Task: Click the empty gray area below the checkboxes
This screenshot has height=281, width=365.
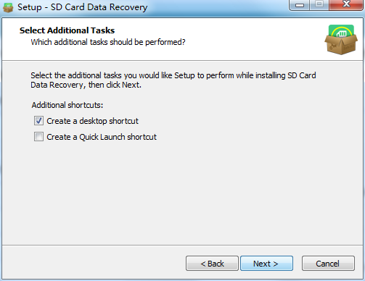Action: coord(182,193)
